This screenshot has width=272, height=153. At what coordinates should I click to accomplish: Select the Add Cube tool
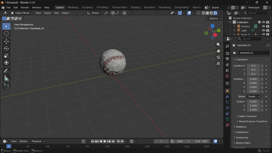(x=6, y=86)
